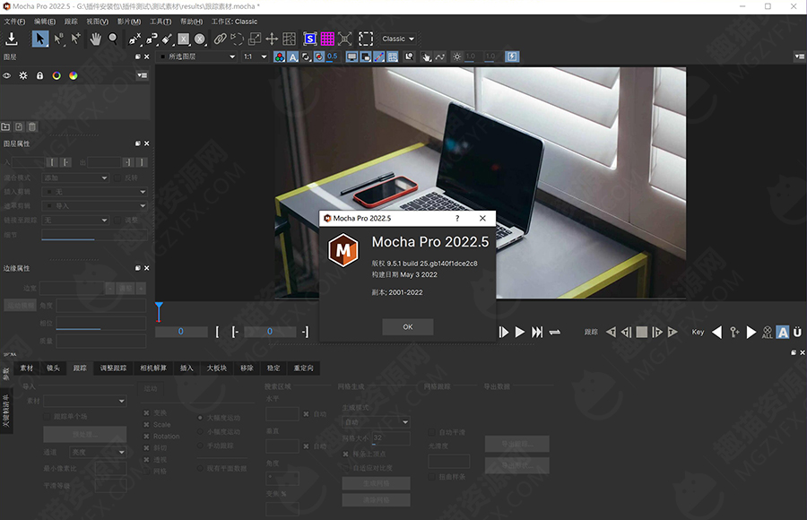Select the magnifier zoom tool
Image resolution: width=807 pixels, height=520 pixels.
[113, 39]
